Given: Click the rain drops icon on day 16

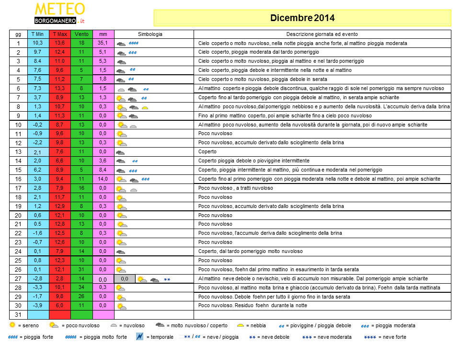Looking at the screenshot, I should 146,179.
